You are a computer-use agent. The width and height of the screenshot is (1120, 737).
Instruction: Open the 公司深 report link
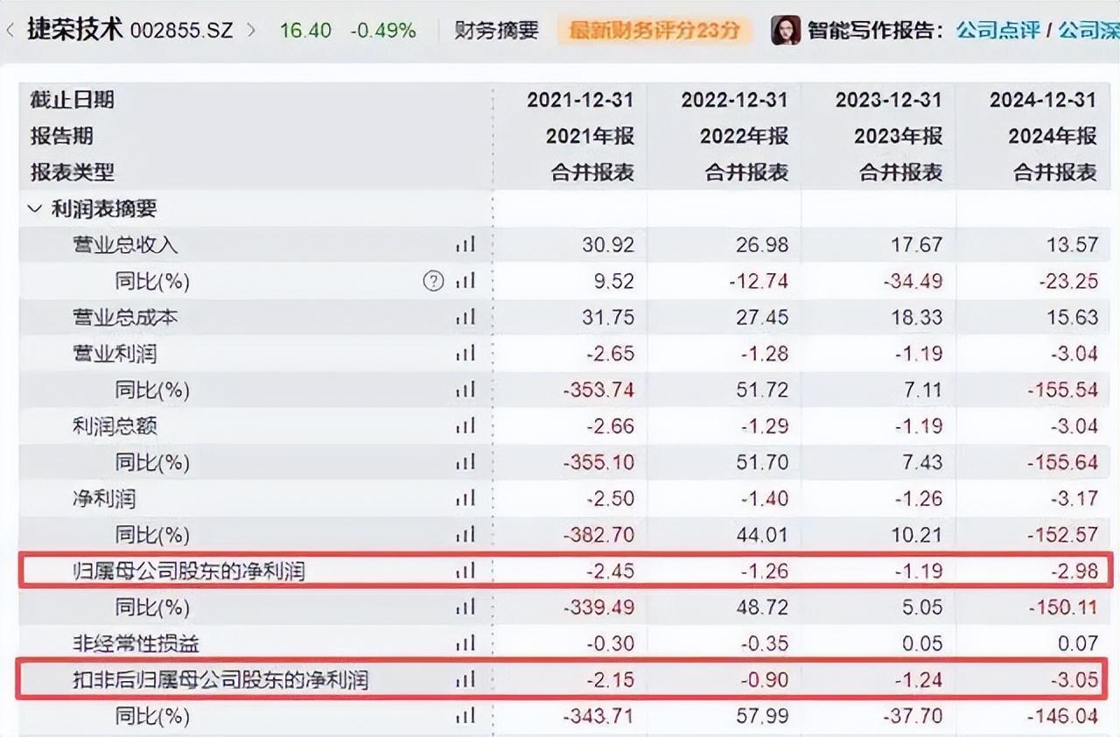1088,31
